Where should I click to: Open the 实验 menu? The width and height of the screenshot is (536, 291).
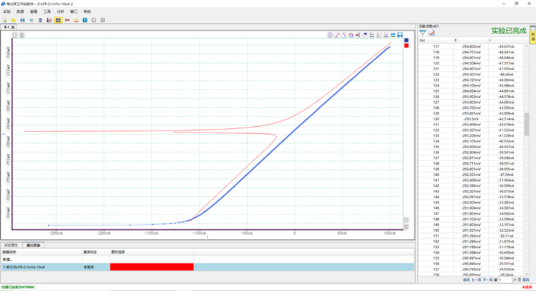[7, 12]
